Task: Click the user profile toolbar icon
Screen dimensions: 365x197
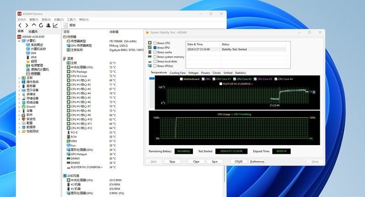Action: tap(47, 25)
